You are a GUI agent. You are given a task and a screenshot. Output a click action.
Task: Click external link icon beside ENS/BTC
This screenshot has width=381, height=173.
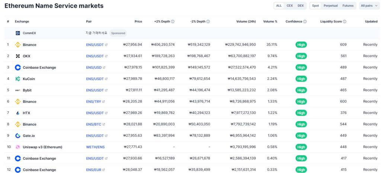[x=104, y=124]
